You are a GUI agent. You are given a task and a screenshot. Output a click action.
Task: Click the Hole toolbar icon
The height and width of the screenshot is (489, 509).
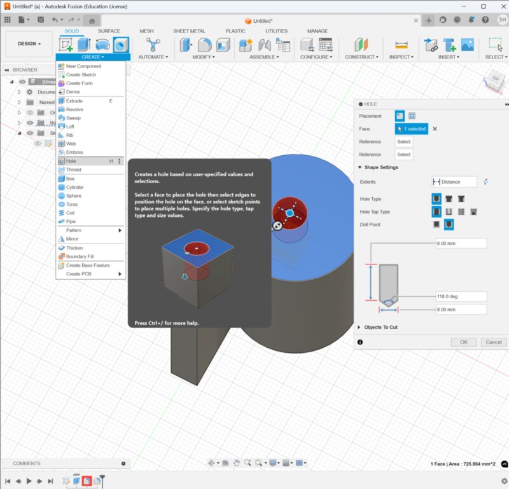pos(121,45)
